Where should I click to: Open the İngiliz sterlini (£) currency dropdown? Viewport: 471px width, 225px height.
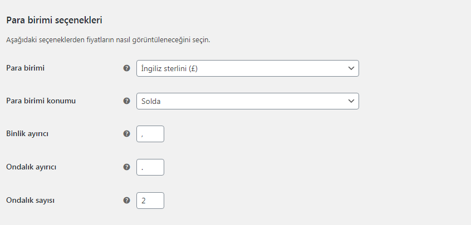click(x=248, y=68)
